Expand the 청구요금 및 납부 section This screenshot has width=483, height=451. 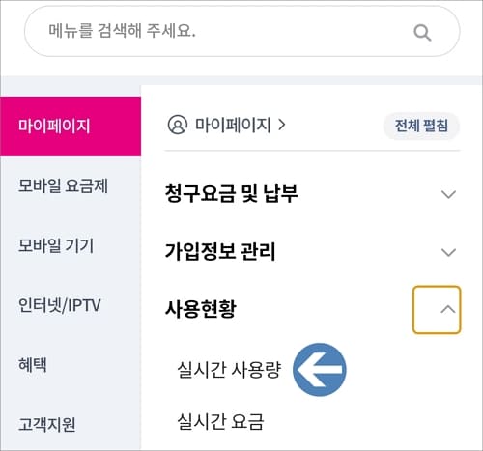(x=448, y=194)
